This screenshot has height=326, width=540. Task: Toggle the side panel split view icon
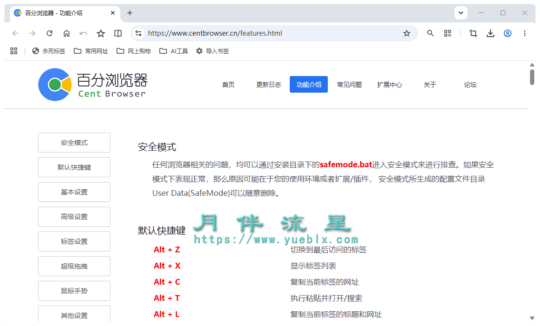118,33
